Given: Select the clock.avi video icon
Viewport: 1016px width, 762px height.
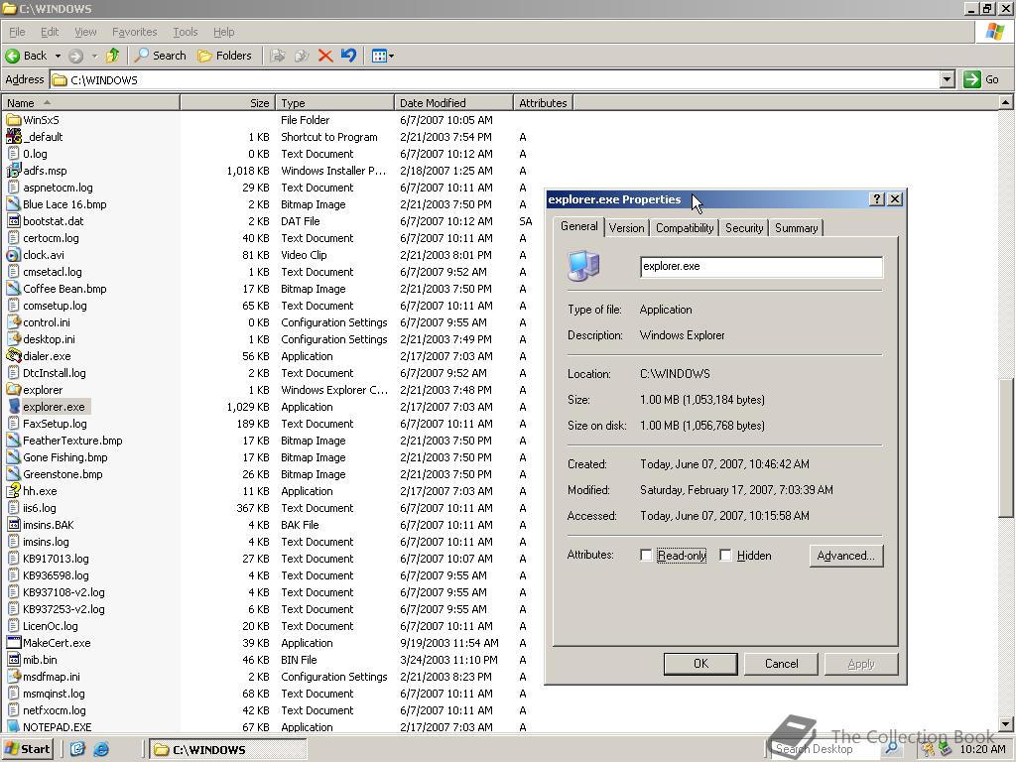Looking at the screenshot, I should pos(14,255).
